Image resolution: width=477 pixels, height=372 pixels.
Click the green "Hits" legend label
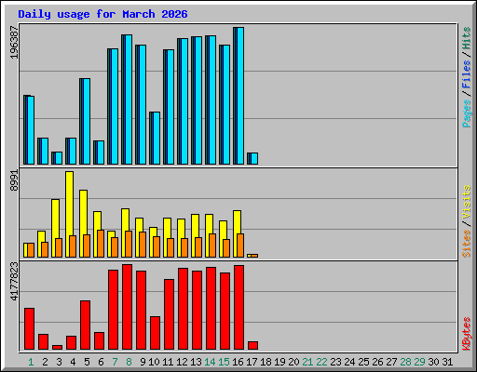tap(466, 38)
